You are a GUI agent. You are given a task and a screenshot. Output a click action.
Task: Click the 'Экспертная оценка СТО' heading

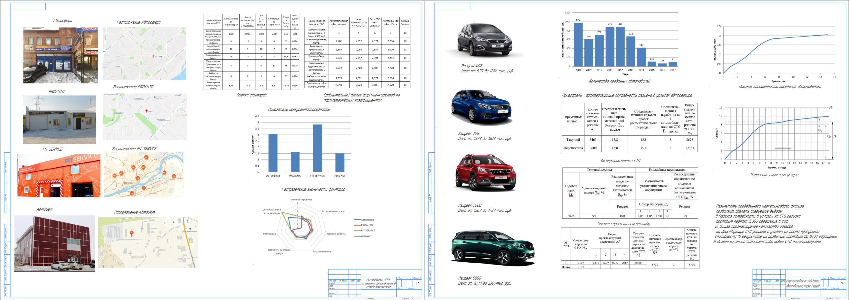pos(620,161)
